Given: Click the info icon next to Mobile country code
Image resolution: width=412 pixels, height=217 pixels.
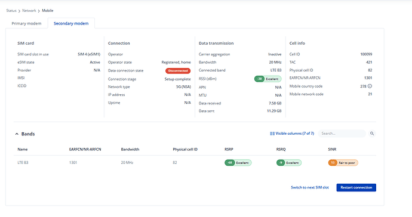Looking at the screenshot, I should (x=370, y=86).
